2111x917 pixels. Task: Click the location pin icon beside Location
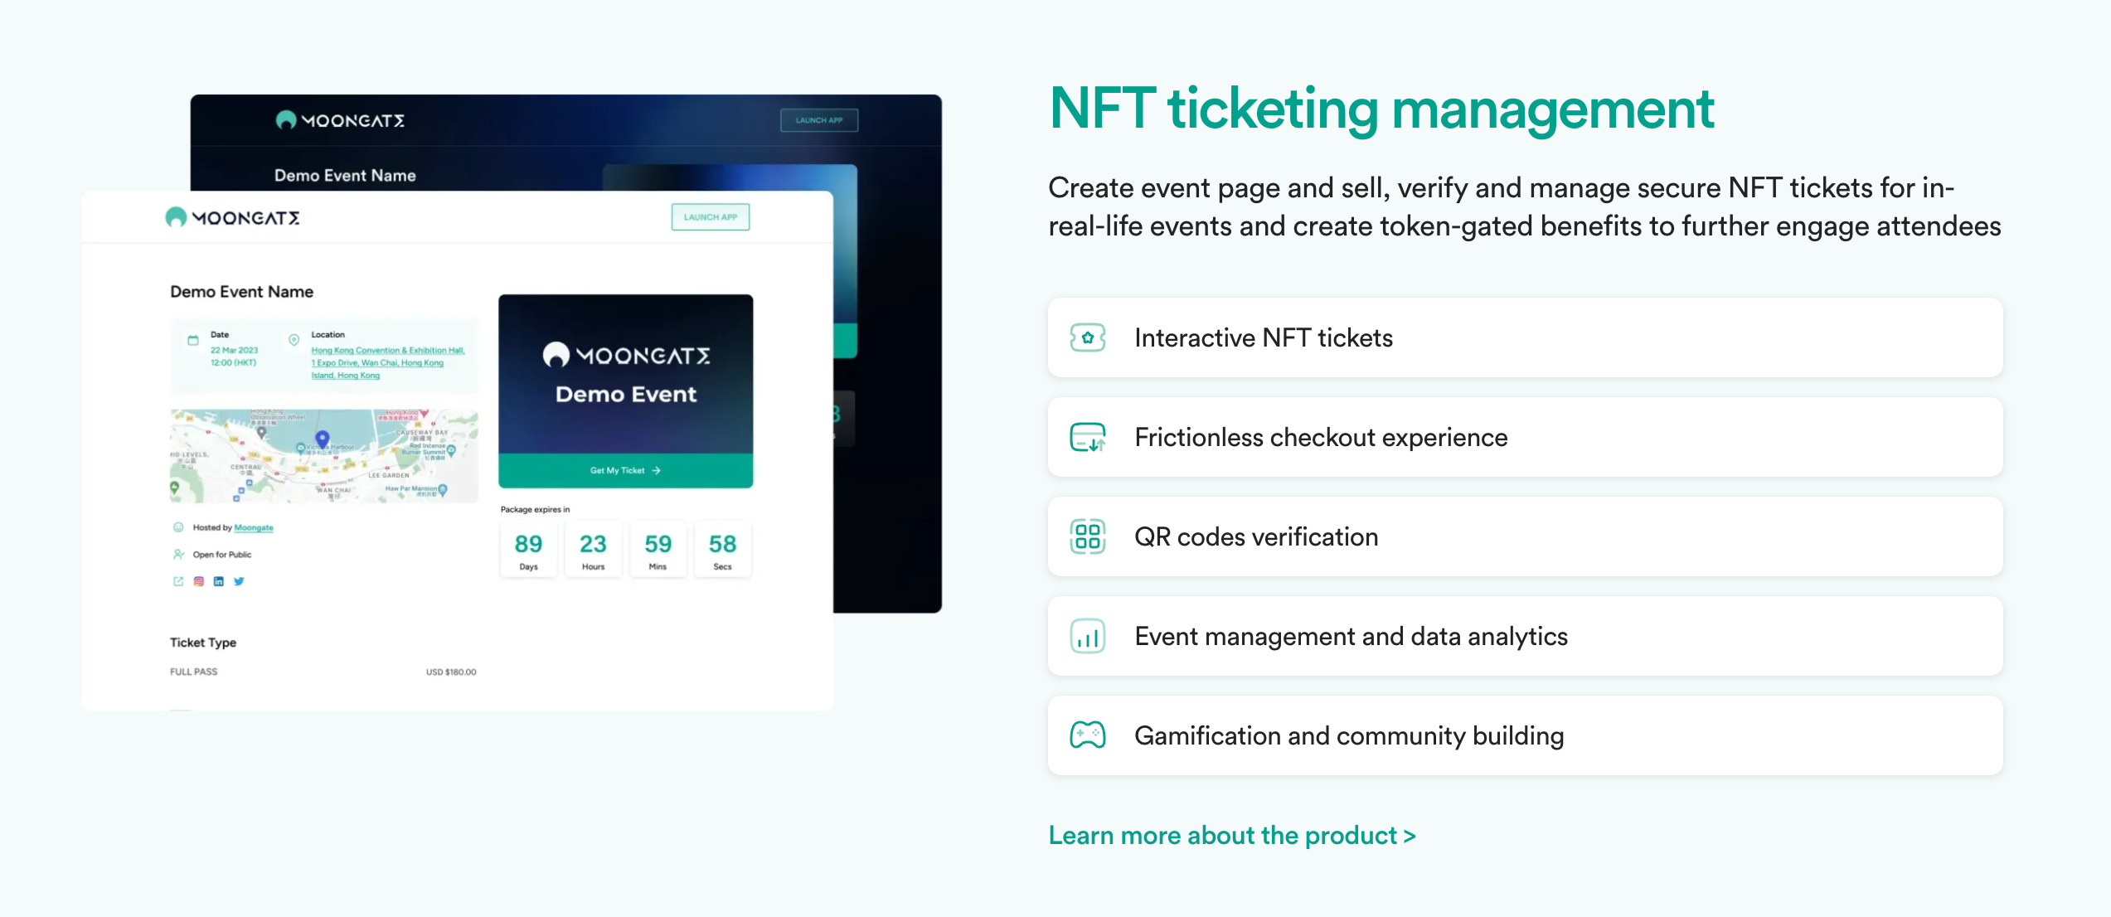coord(294,340)
